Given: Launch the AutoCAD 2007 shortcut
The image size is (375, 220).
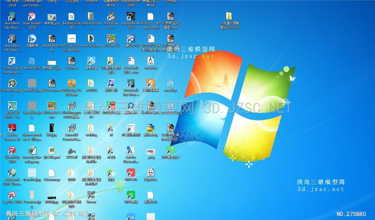Looking at the screenshot, I should (12, 106).
